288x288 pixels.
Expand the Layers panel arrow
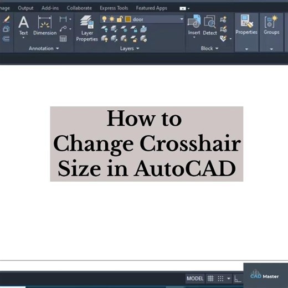coord(138,48)
